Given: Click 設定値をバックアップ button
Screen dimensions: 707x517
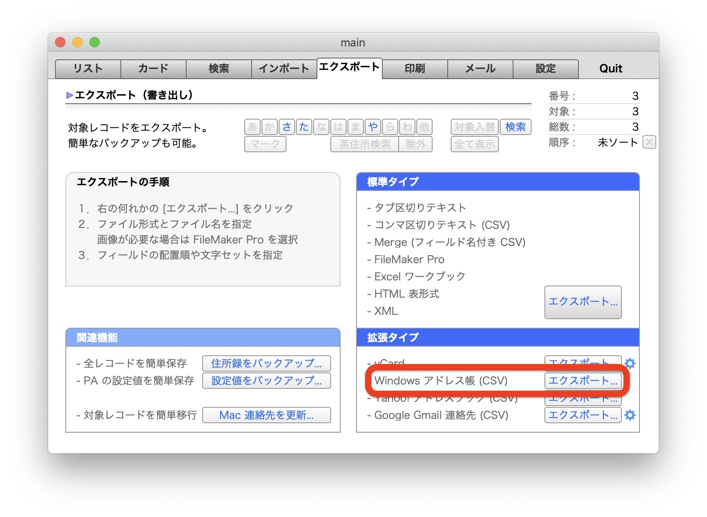Looking at the screenshot, I should (266, 381).
